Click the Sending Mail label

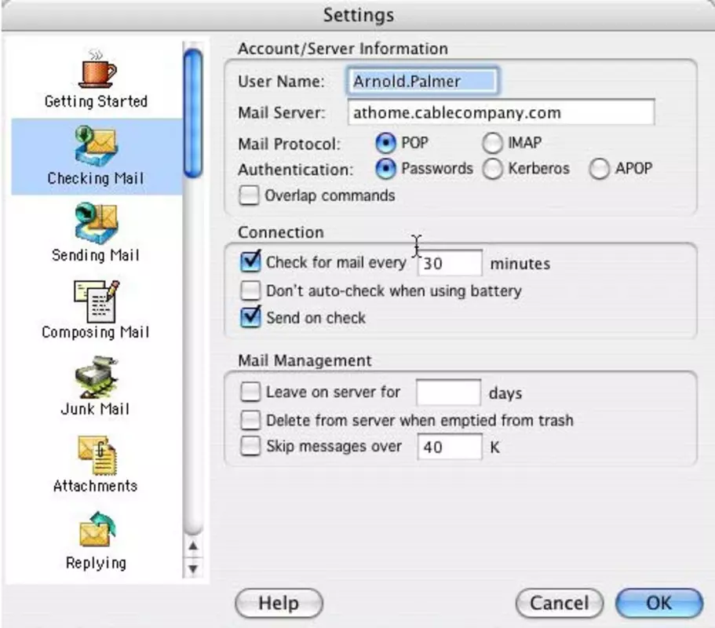[x=95, y=255]
